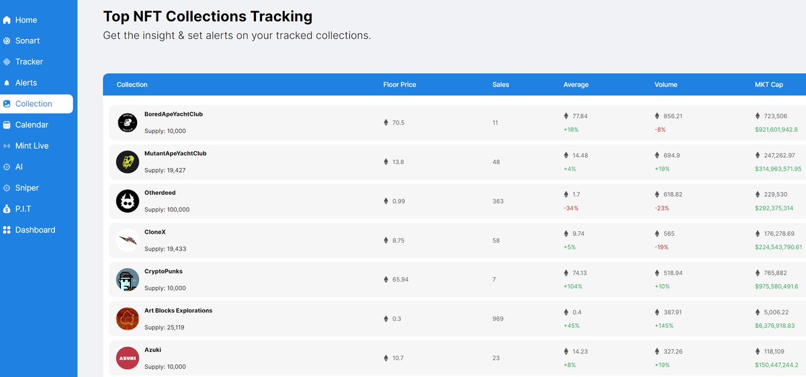Screen dimensions: 806x377
Task: Click the ETH icon beside average 77.84
Action: point(566,116)
